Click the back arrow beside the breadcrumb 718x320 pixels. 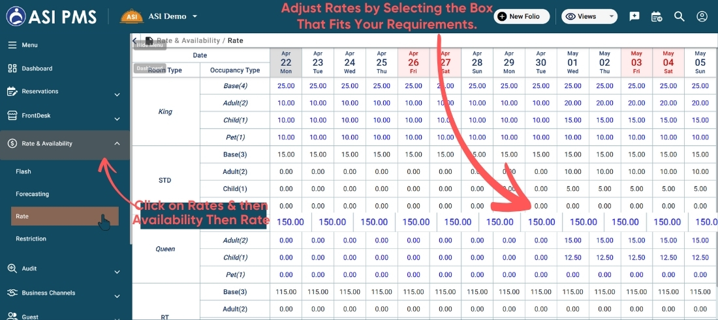[x=134, y=40]
